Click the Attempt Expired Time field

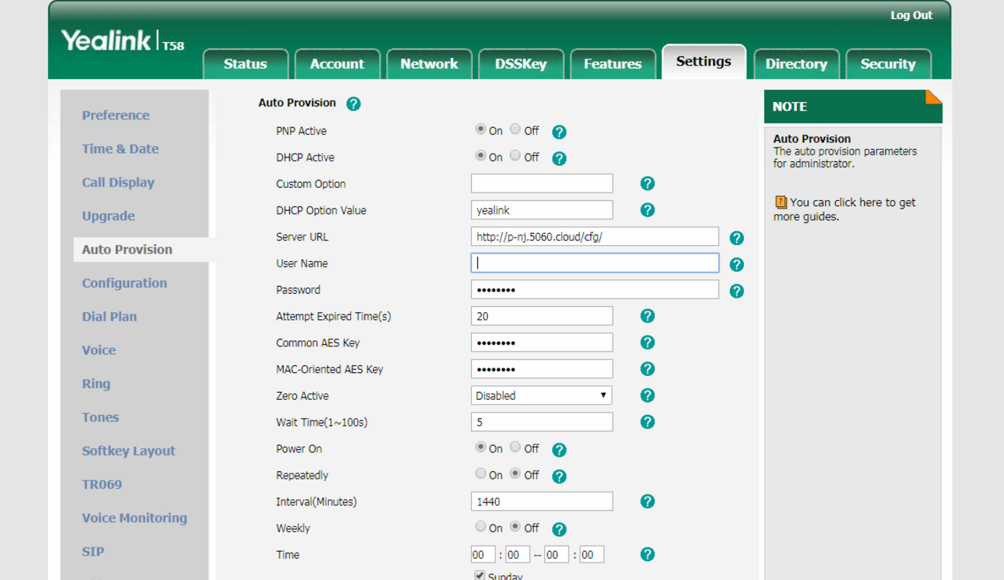click(542, 316)
